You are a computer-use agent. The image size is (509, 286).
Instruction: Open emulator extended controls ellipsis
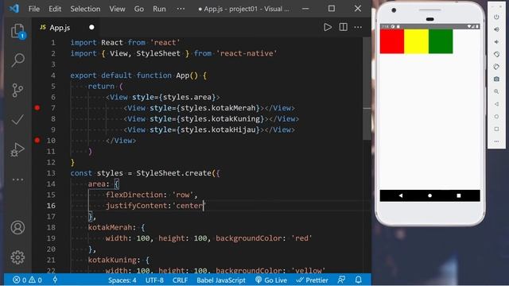tap(496, 141)
